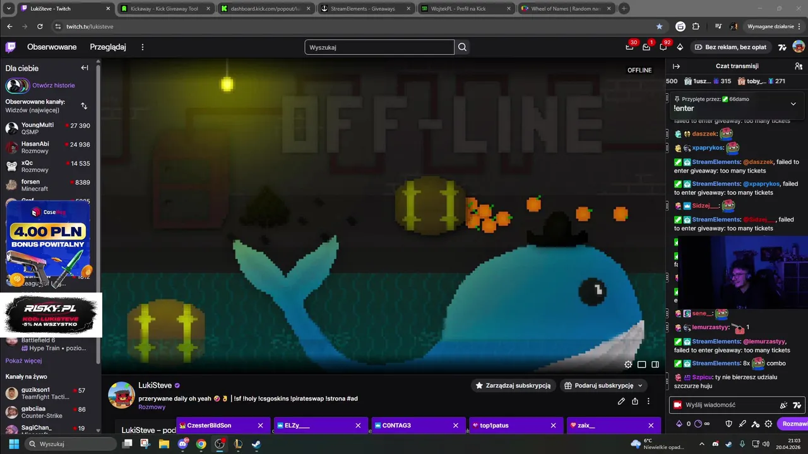
Task: Open the user profile avatar menu
Action: 799,47
